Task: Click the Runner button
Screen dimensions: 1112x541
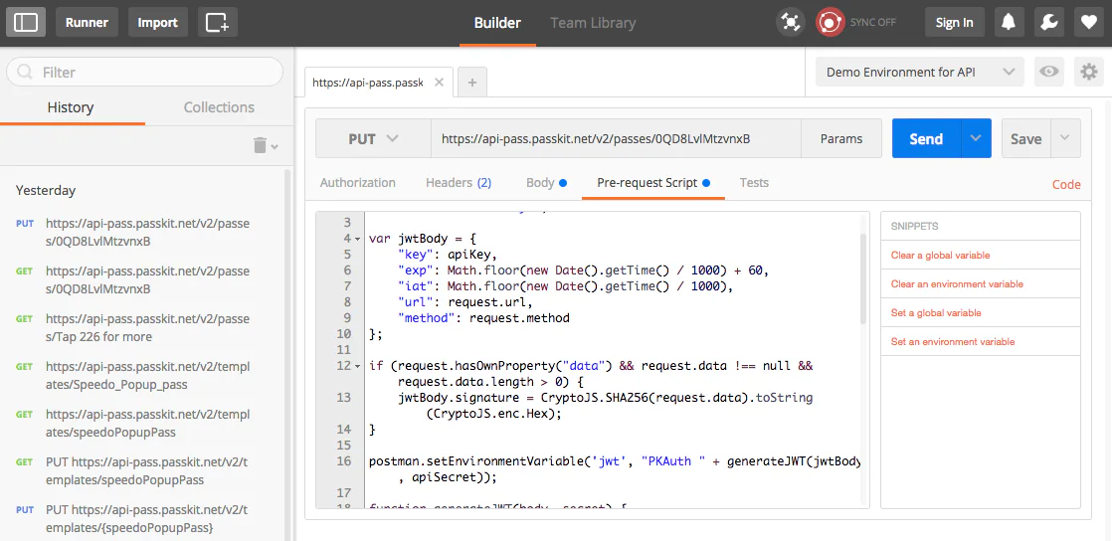Action: click(87, 22)
